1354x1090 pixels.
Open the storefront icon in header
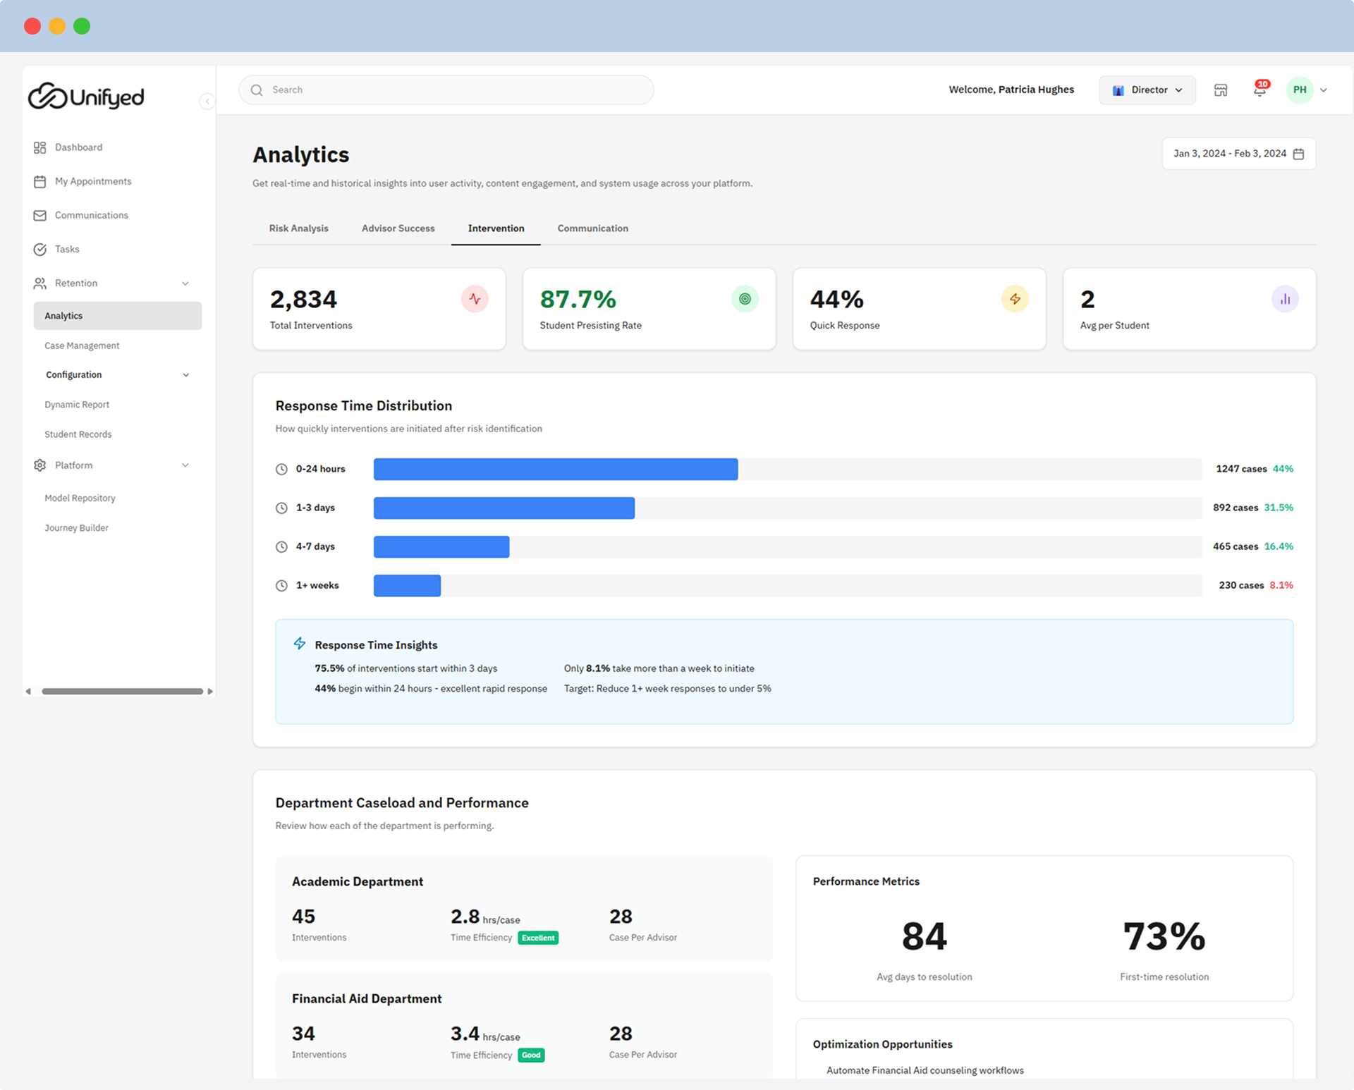1221,90
